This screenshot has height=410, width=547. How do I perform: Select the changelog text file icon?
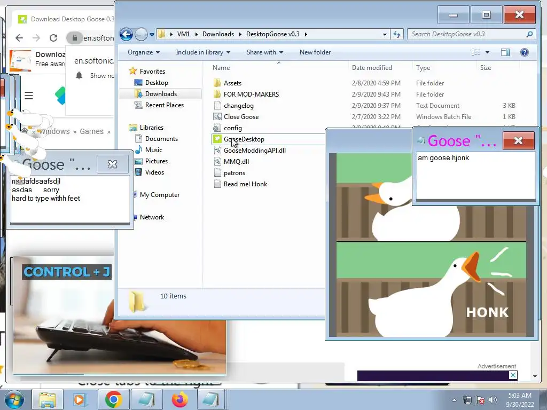217,105
